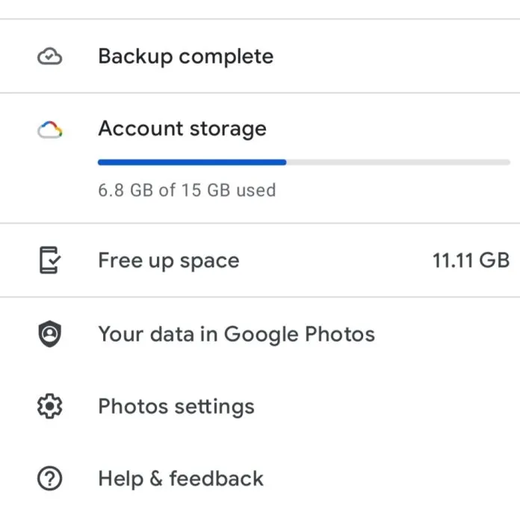Viewport: 520px width, 506px height.
Task: Open Account storage details
Action: (x=260, y=158)
